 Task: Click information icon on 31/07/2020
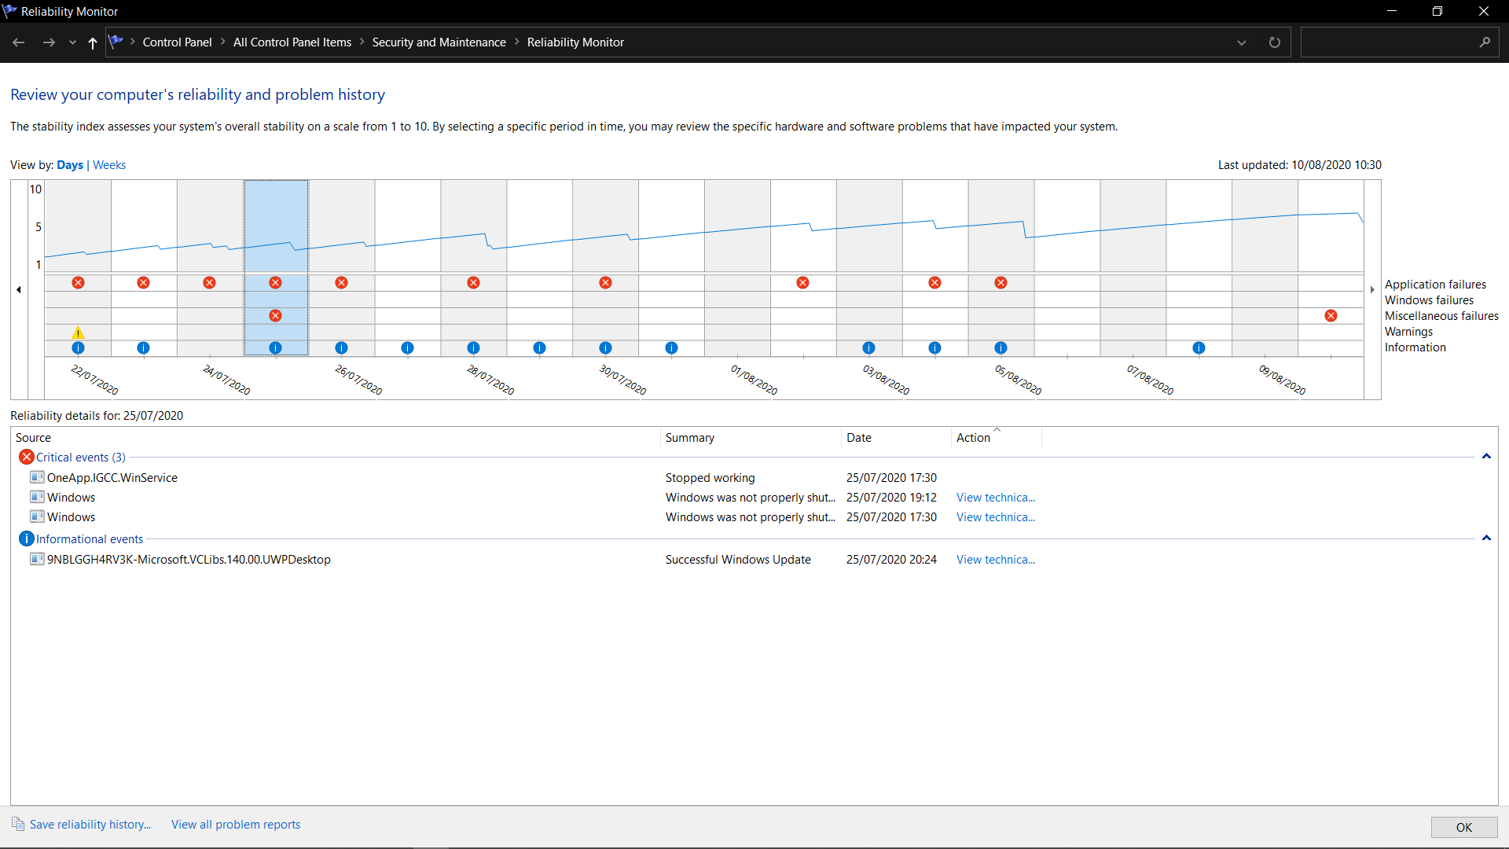pos(671,347)
